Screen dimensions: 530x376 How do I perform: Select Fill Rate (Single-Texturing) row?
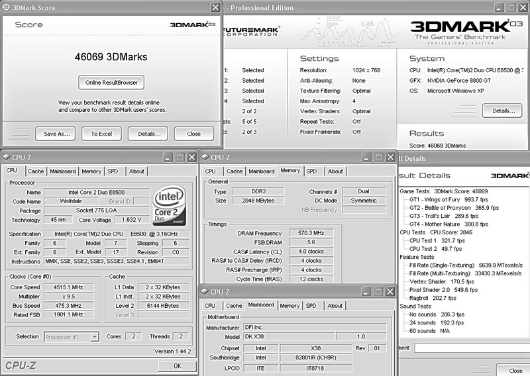(466, 265)
